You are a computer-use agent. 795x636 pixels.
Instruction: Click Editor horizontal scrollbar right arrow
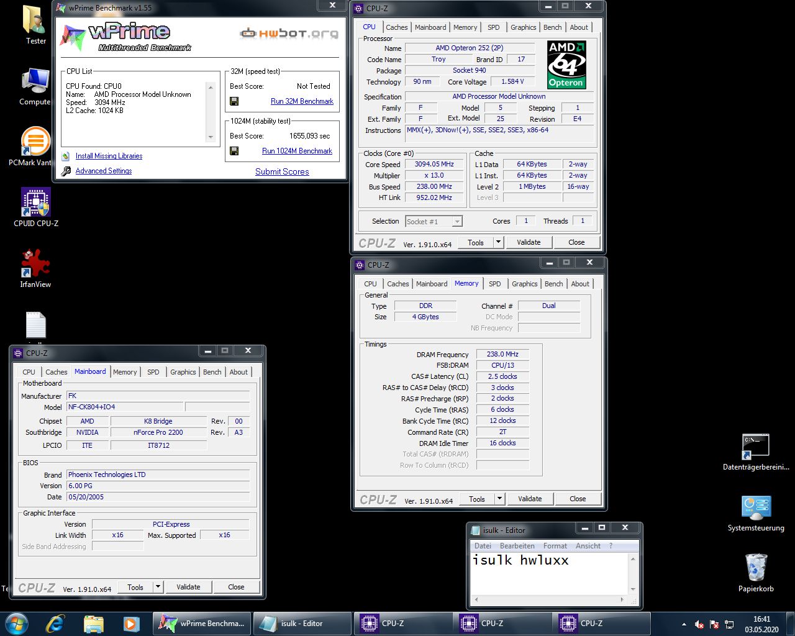click(x=622, y=600)
